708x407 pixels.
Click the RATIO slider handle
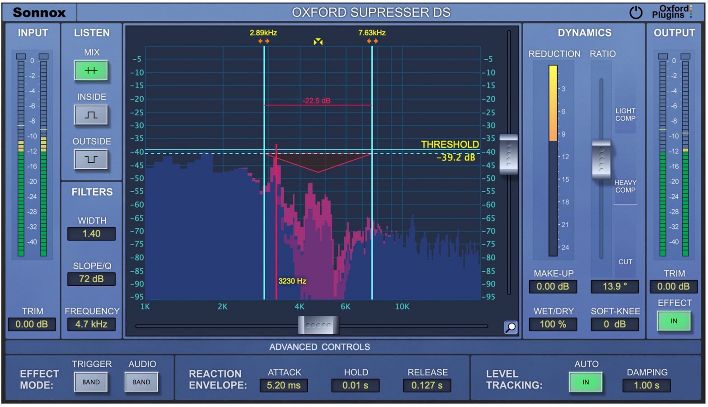(601, 159)
